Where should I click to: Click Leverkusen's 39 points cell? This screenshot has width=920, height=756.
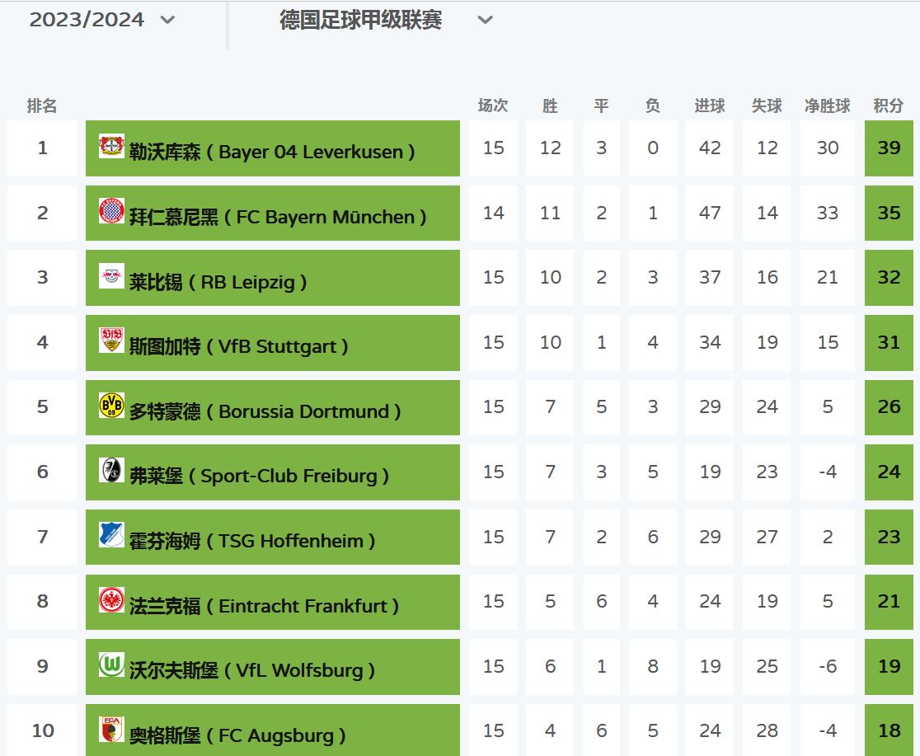[x=889, y=148]
